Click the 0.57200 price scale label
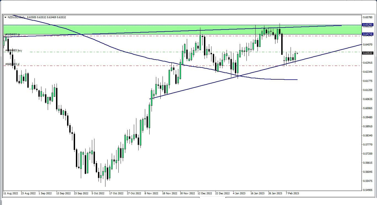Viewport: 377px width, 205px height. coord(368,153)
